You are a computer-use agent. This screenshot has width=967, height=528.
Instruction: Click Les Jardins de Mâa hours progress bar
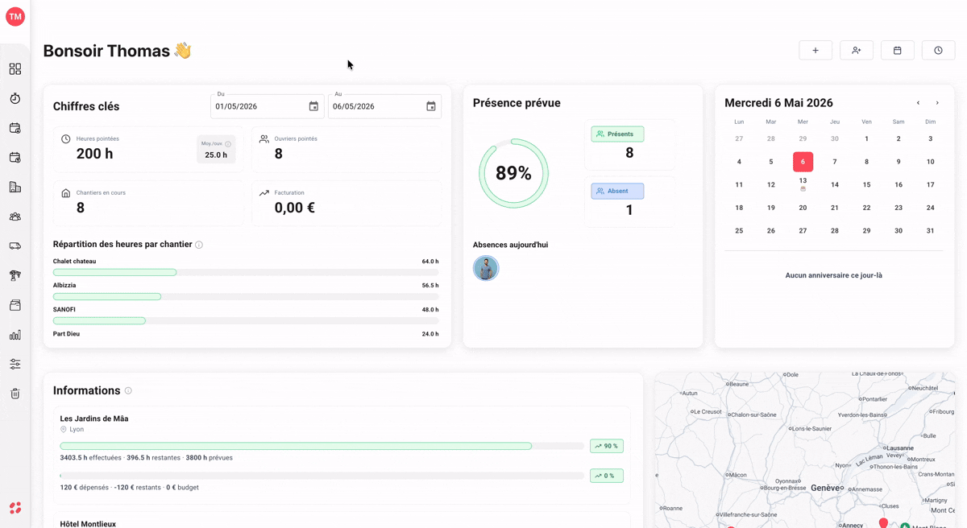pos(322,446)
